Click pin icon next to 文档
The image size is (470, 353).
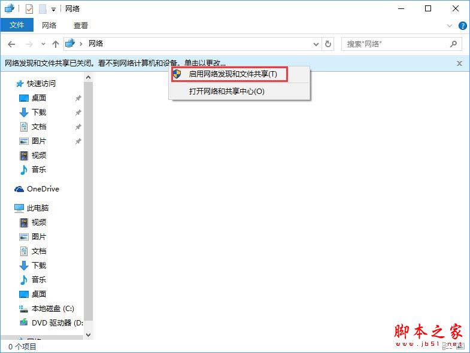pos(78,127)
